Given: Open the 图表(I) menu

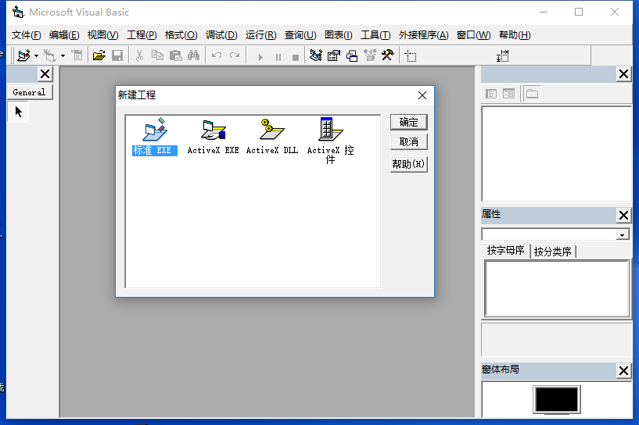Looking at the screenshot, I should coord(338,35).
